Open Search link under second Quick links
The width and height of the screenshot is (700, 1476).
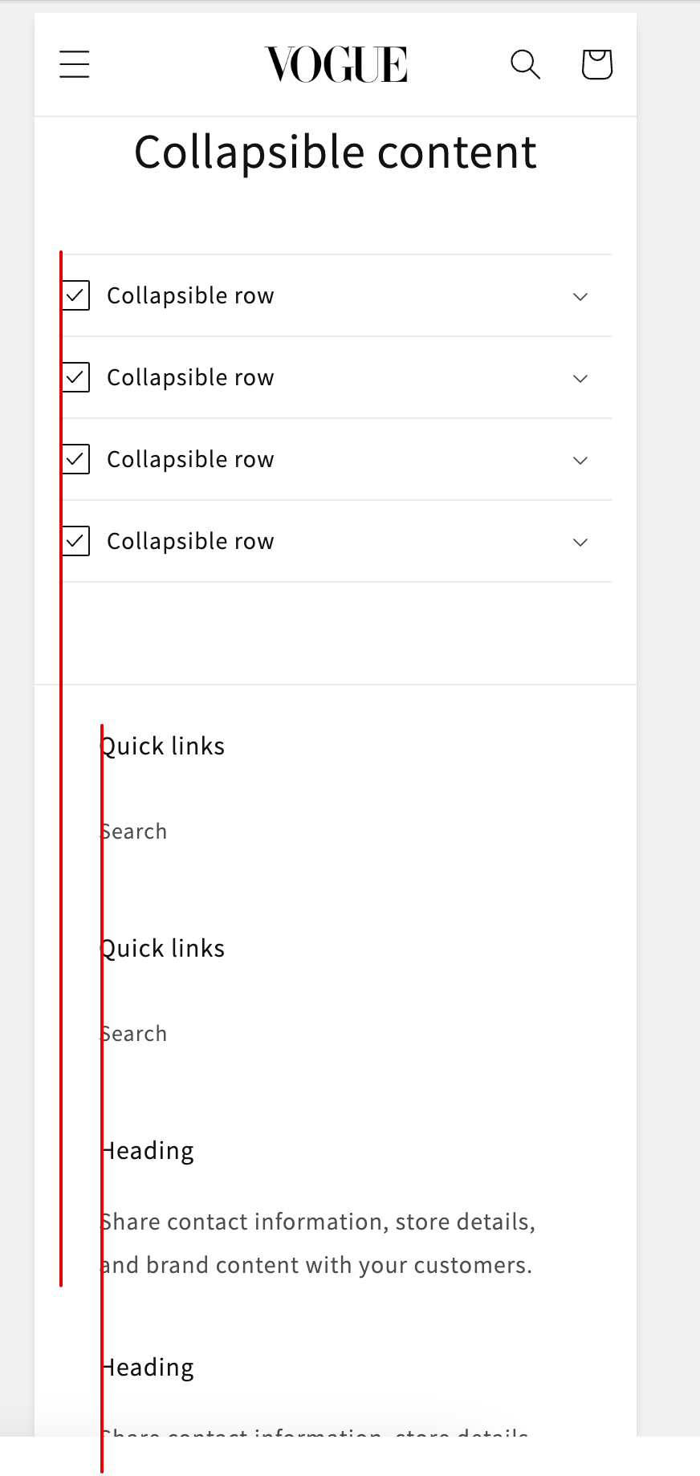coord(134,1034)
